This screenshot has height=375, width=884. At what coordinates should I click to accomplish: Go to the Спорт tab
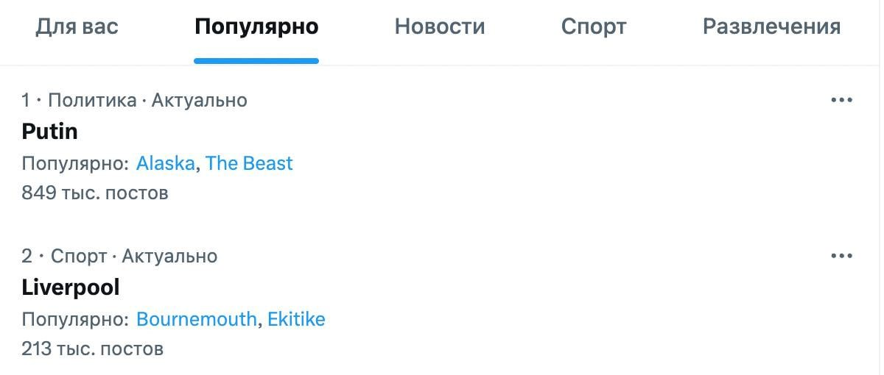(594, 27)
